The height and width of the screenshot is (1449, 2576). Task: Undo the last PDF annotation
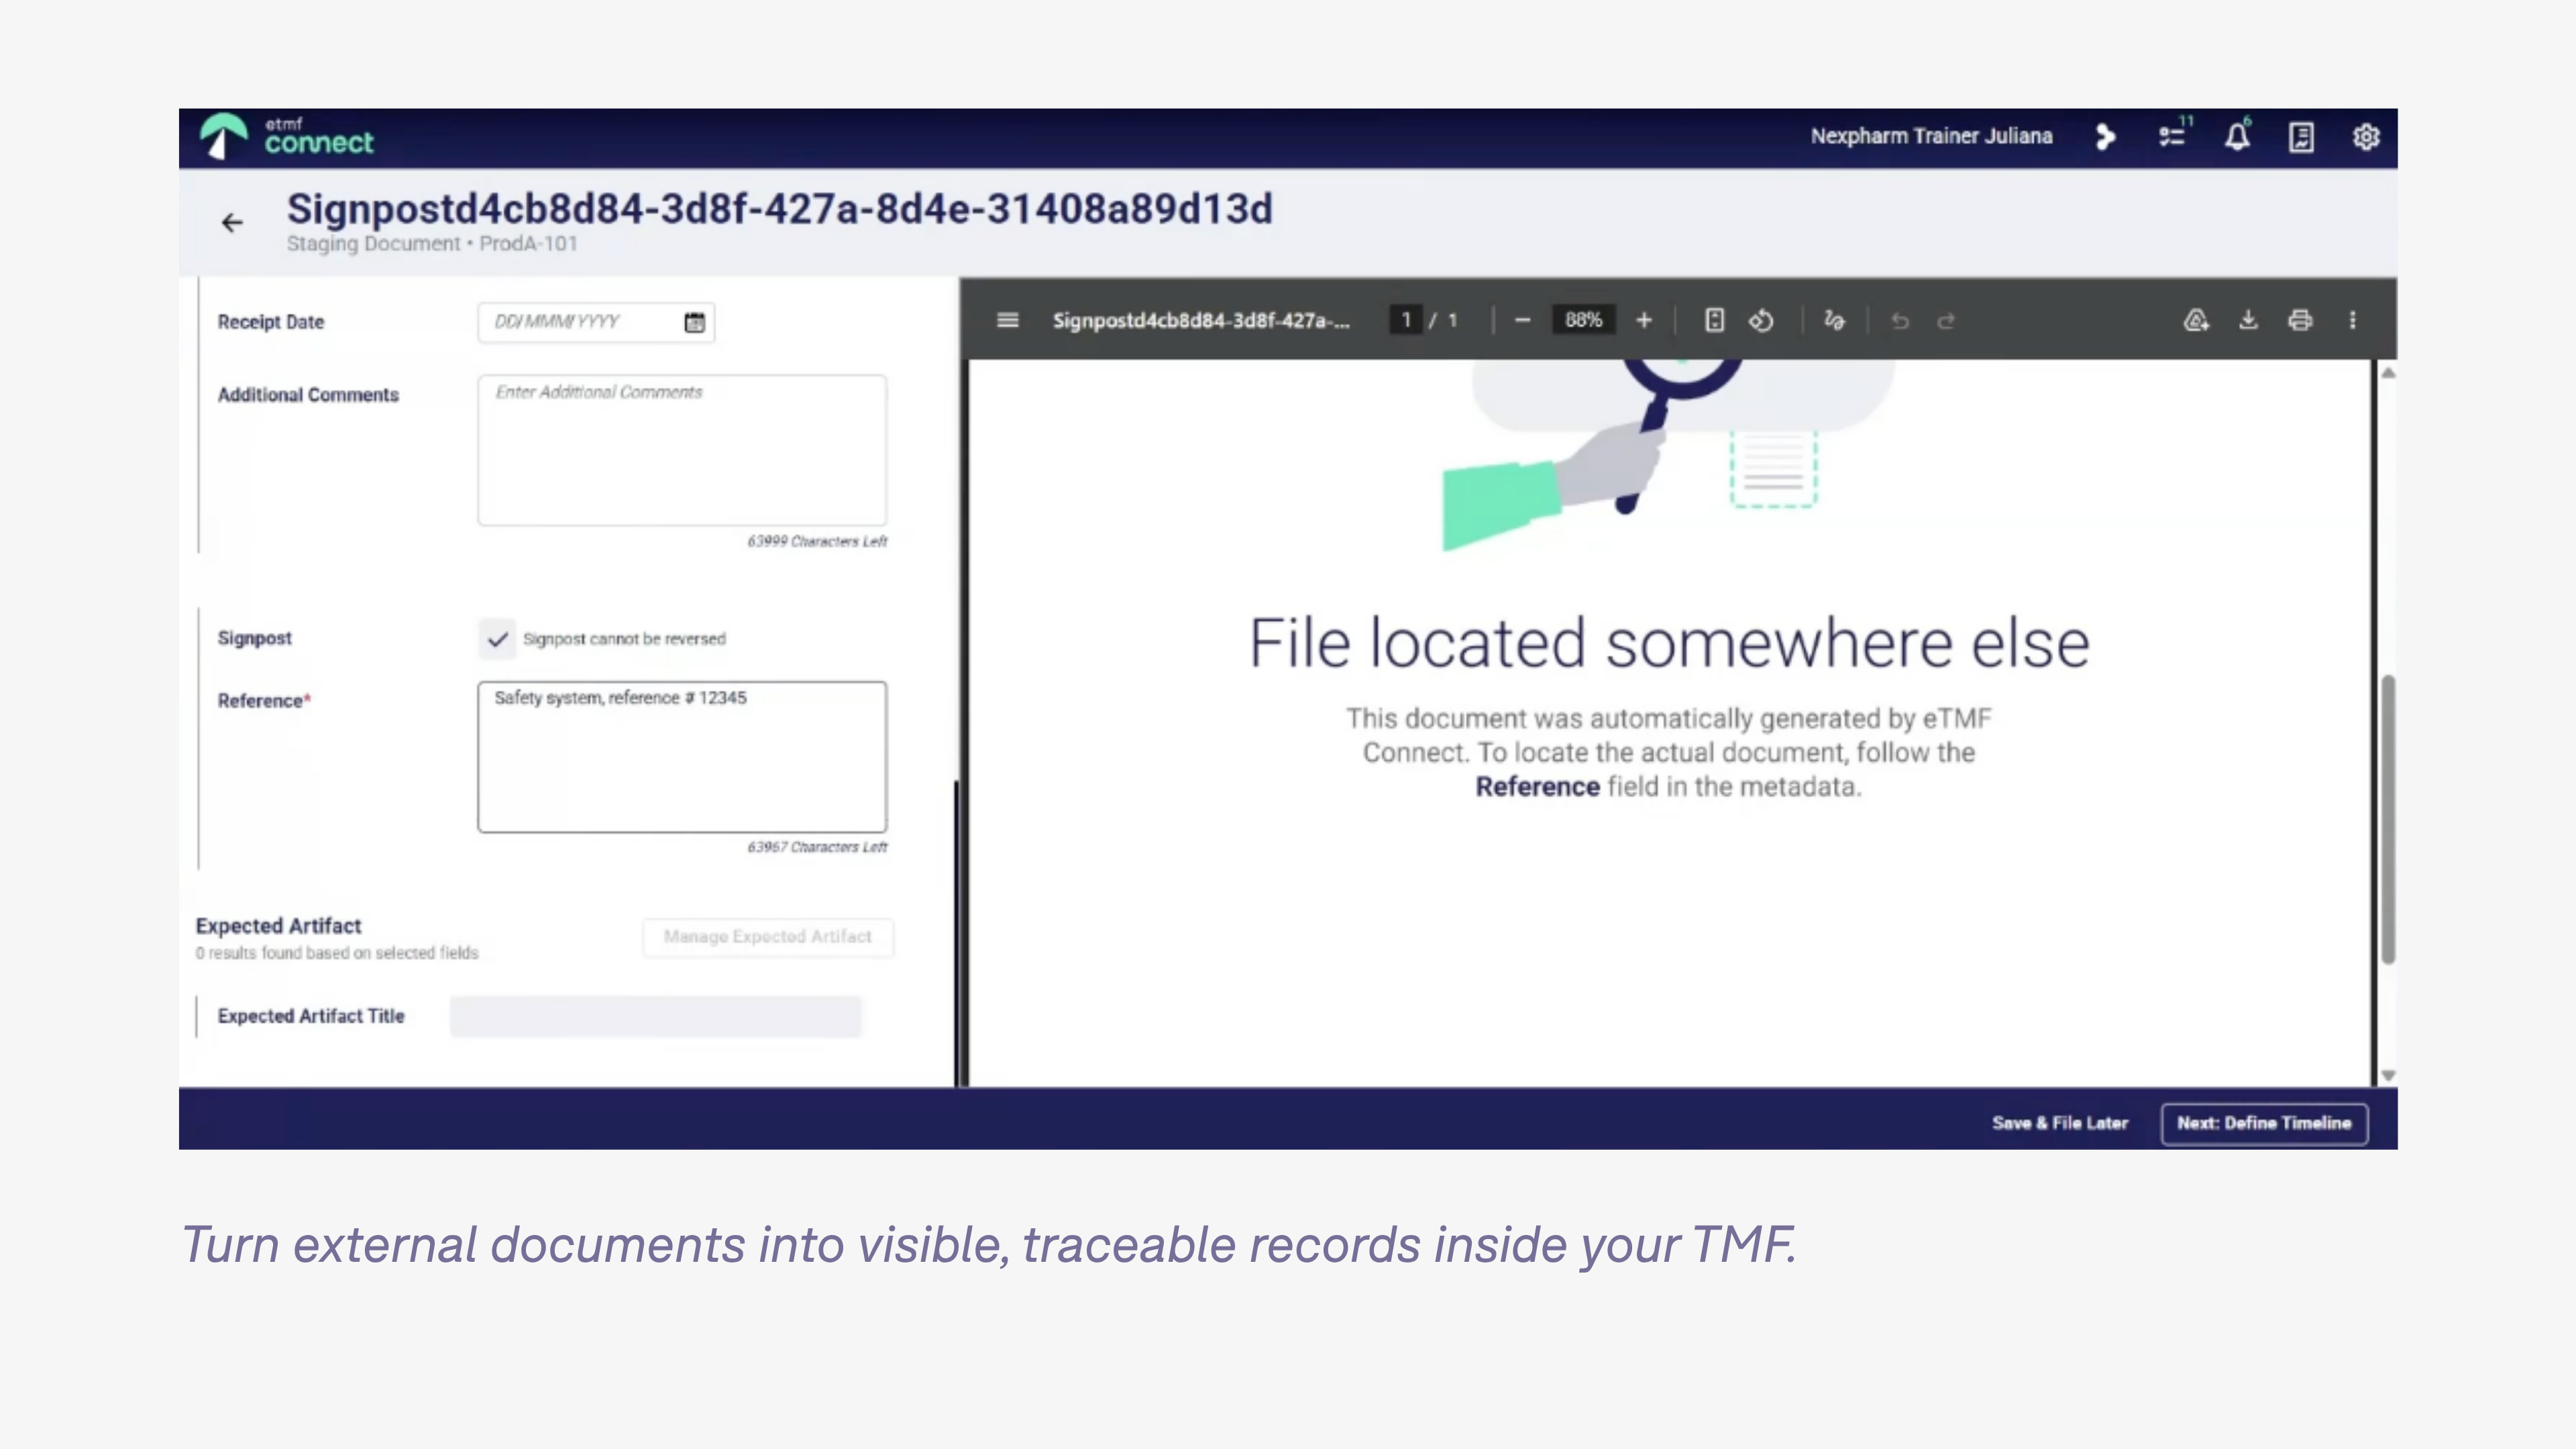(x=1900, y=321)
